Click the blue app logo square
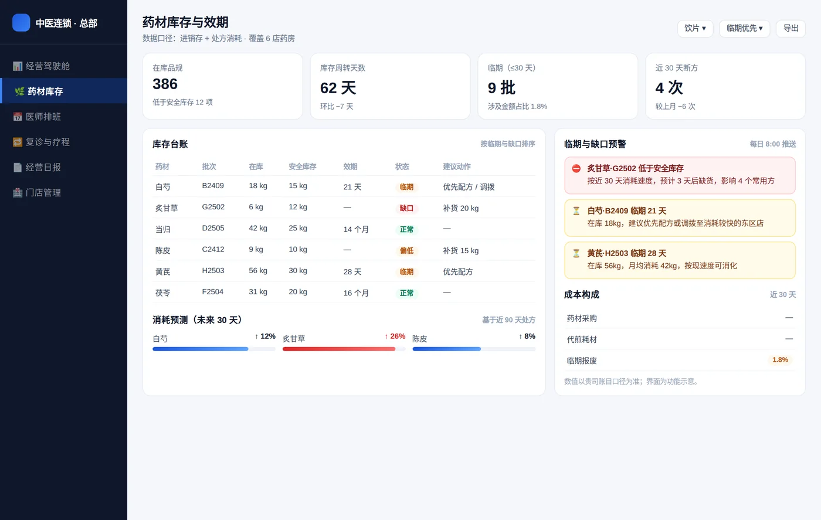The height and width of the screenshot is (520, 821). pos(21,23)
